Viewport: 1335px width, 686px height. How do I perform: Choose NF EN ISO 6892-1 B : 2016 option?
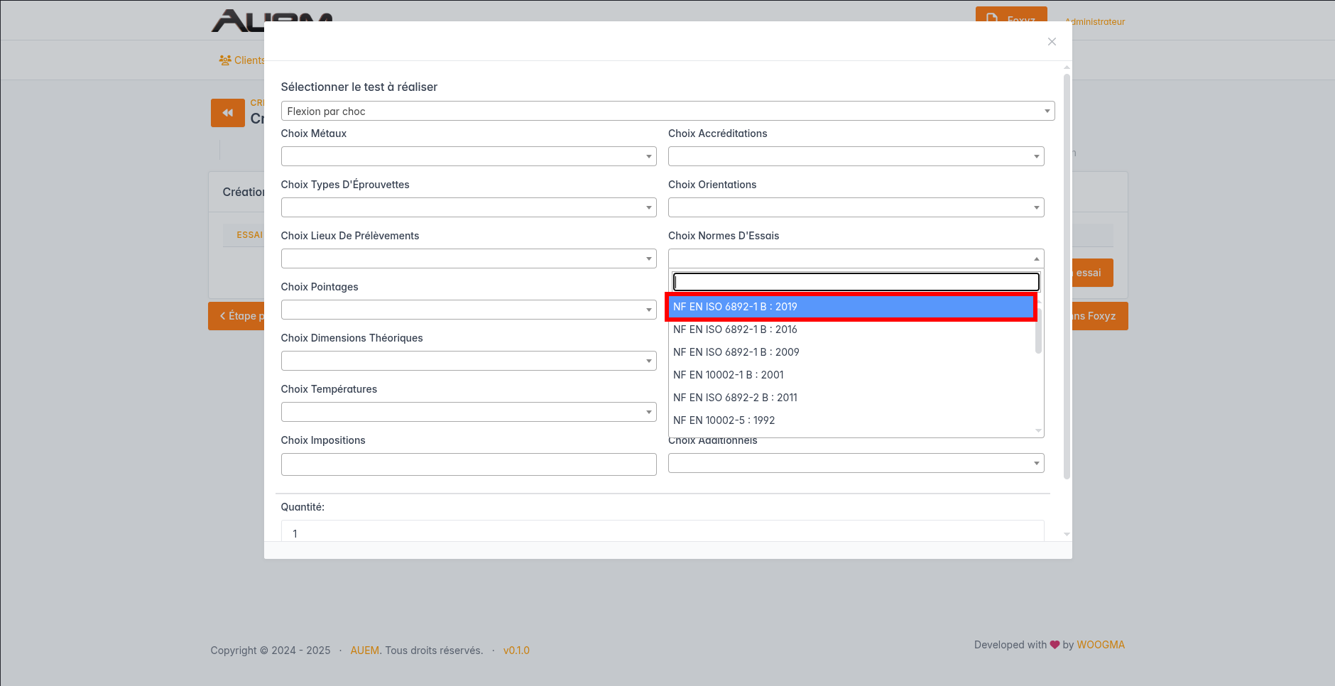pos(735,330)
